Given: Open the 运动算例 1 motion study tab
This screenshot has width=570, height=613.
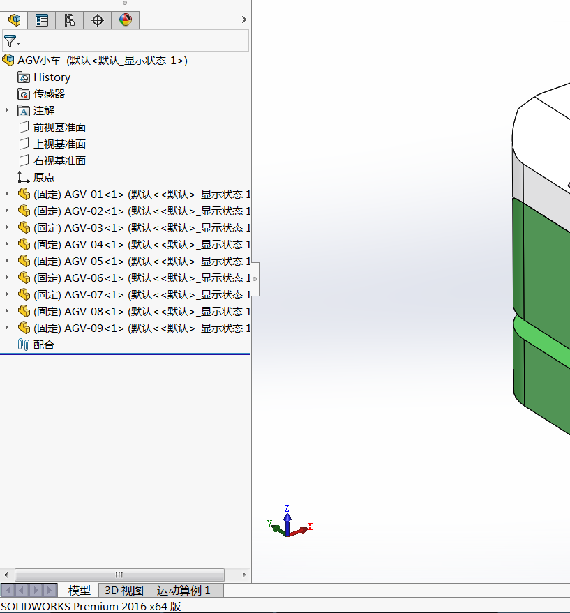Looking at the screenshot, I should 183,591.
